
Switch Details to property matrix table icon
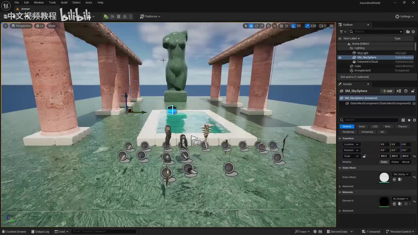tap(403, 120)
